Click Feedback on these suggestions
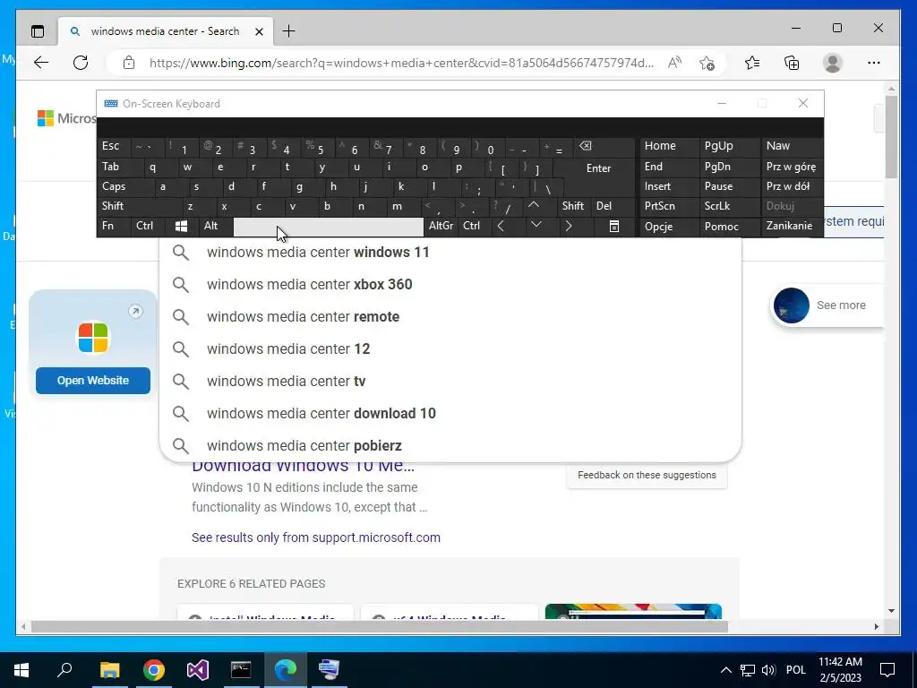 tap(647, 475)
